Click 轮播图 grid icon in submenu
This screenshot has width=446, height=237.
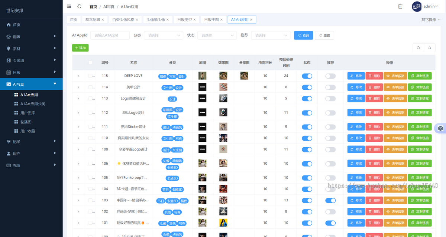point(16,122)
